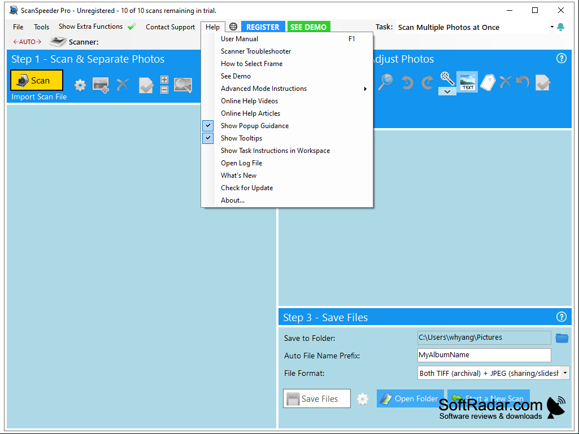
Task: Click the green SEE DEMO button
Action: [x=308, y=27]
